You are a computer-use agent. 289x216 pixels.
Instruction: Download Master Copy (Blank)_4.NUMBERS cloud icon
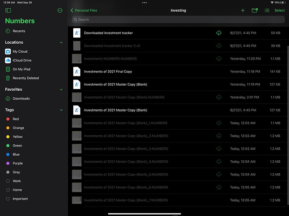click(219, 162)
